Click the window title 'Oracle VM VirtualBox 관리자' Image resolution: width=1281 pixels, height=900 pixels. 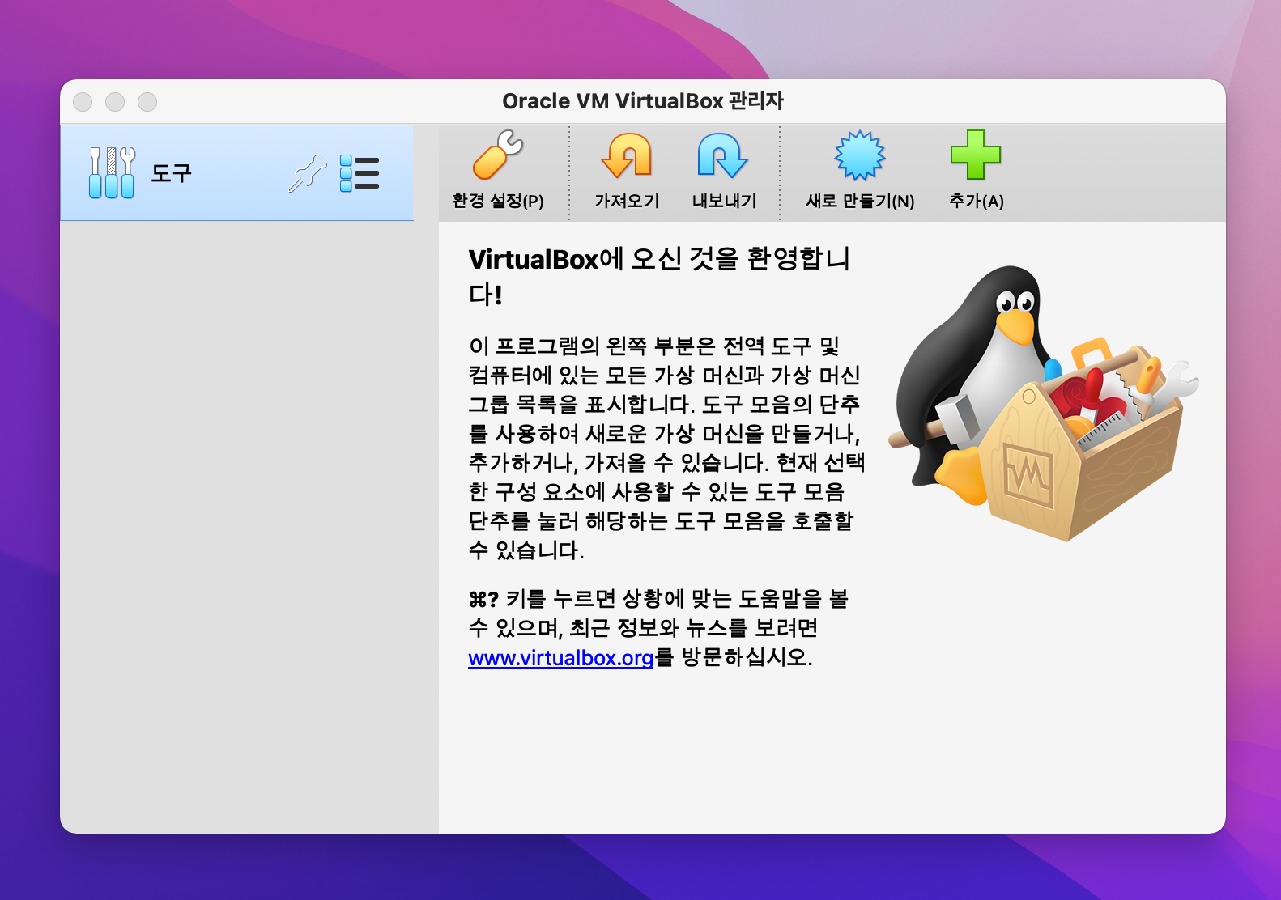[643, 101]
